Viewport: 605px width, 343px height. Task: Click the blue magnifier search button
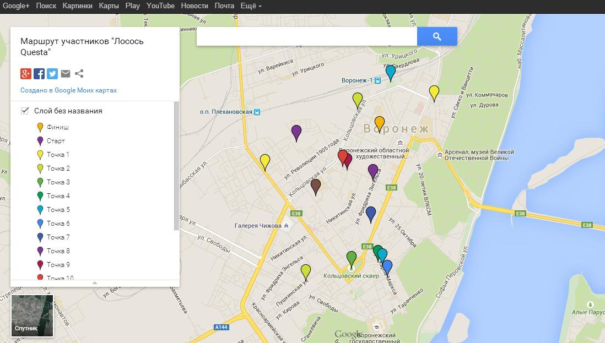tap(437, 36)
